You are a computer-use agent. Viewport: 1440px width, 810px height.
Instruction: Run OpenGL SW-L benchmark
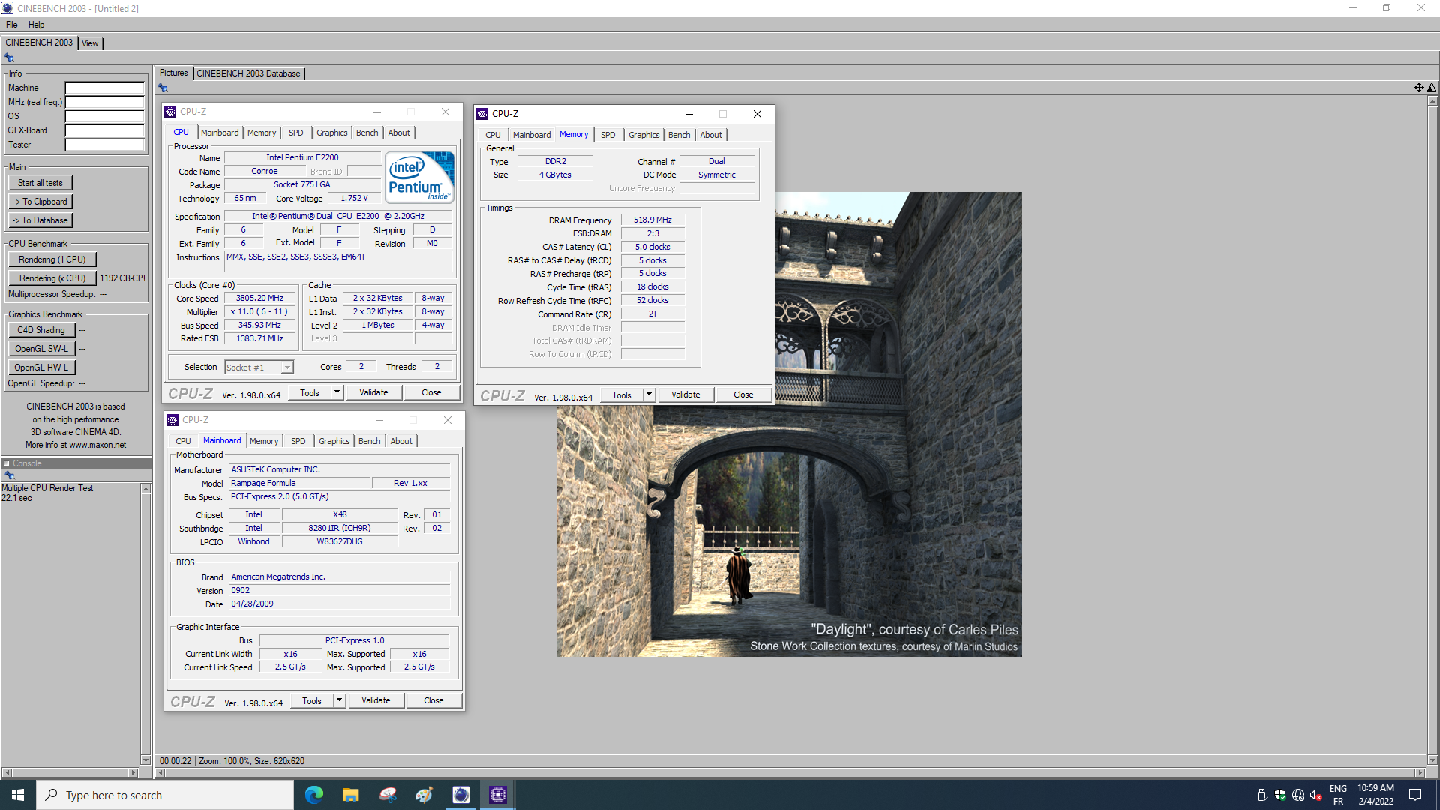(x=41, y=349)
